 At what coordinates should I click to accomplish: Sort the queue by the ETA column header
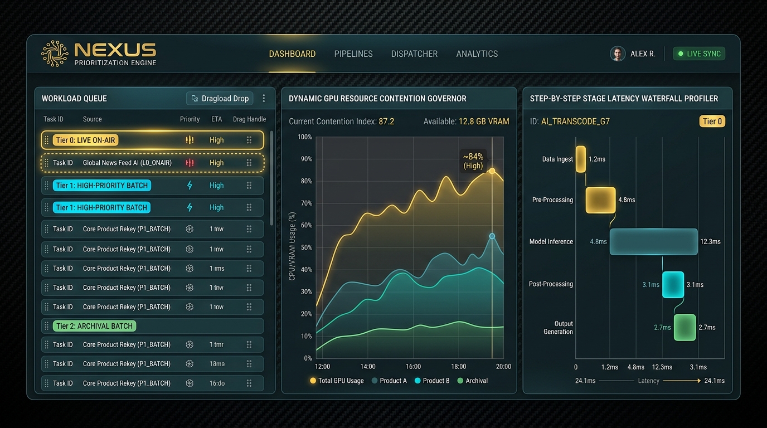pyautogui.click(x=217, y=119)
